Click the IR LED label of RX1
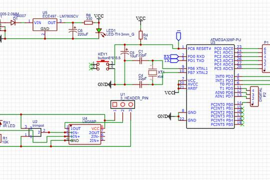This screenshot has height=180, width=270. click(9, 126)
